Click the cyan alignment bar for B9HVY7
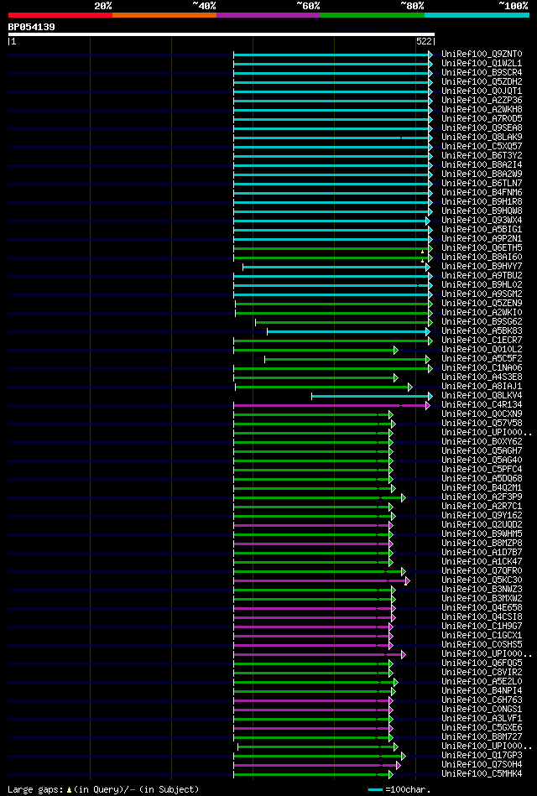 tap(336, 267)
